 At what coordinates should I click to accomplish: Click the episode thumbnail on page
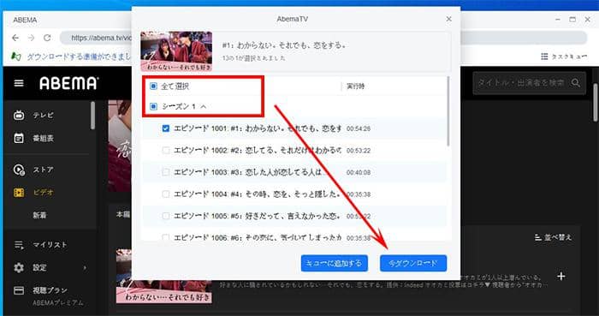click(164, 277)
